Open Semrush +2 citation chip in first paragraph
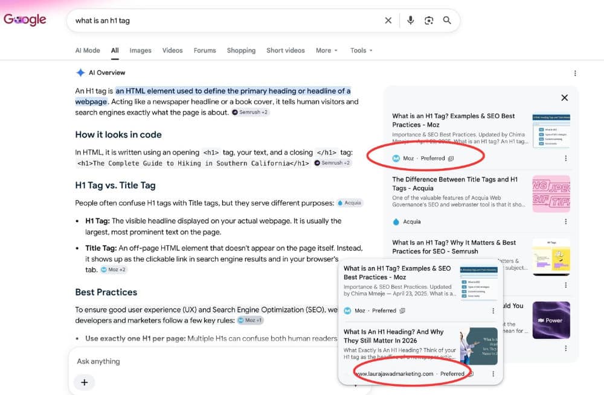Image resolution: width=604 pixels, height=395 pixels. click(250, 112)
